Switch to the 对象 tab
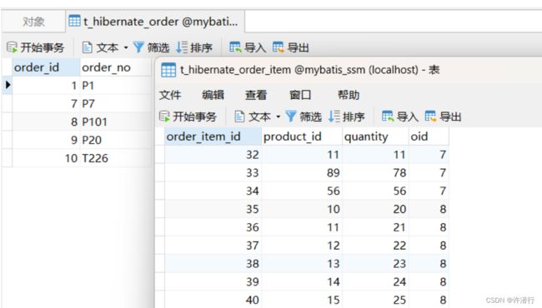The height and width of the screenshot is (308, 542). pyautogui.click(x=33, y=22)
